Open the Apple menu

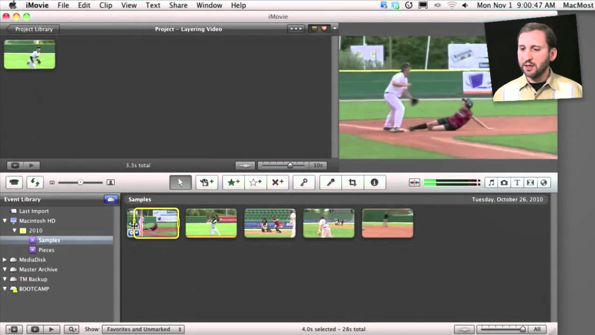click(x=13, y=5)
